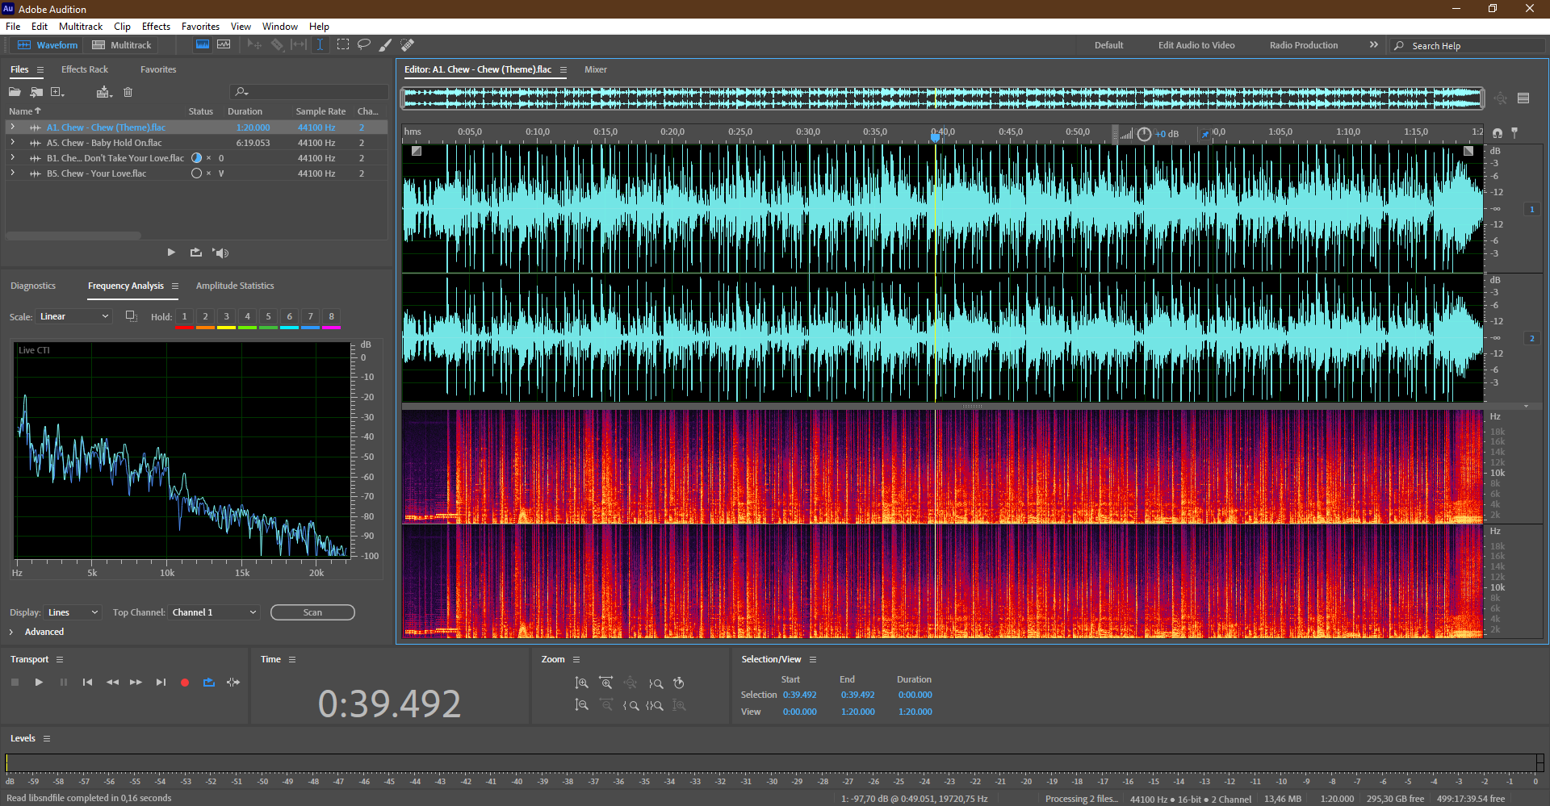
Task: Select Edit Audio to Video workspace
Action: 1196,45
